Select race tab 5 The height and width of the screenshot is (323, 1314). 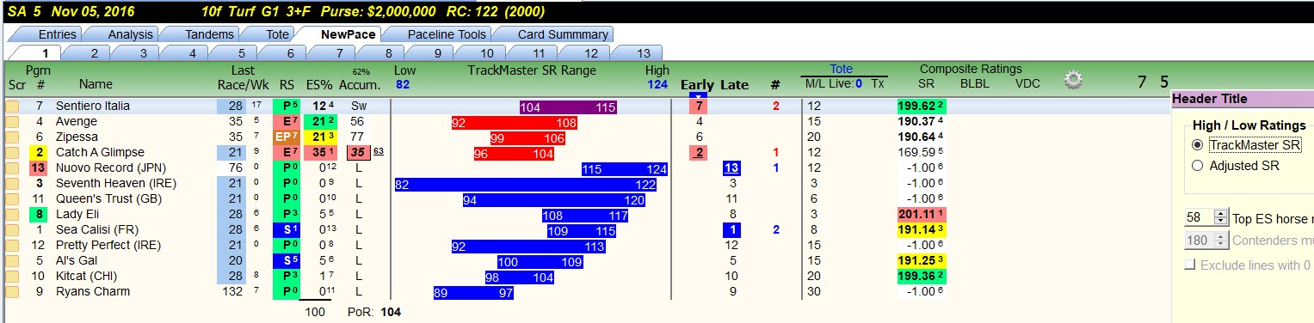point(241,52)
